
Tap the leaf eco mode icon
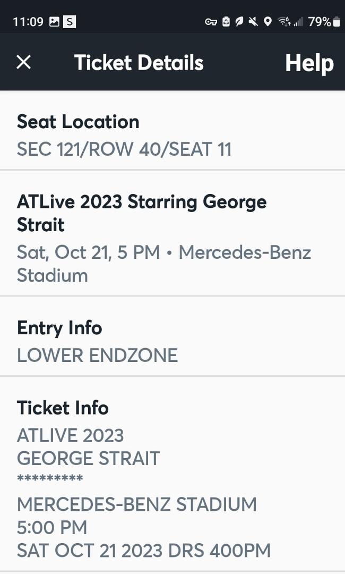pos(239,22)
